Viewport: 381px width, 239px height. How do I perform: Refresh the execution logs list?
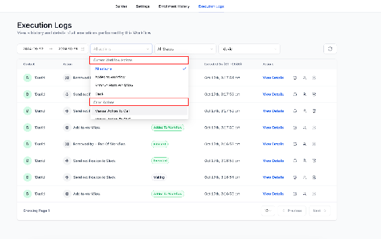point(330,49)
